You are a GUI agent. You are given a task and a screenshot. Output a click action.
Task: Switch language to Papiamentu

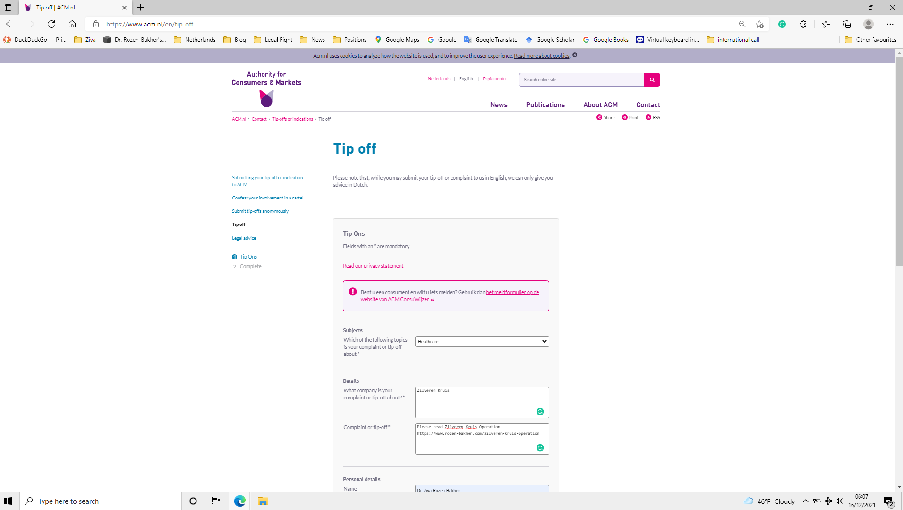[x=494, y=79]
